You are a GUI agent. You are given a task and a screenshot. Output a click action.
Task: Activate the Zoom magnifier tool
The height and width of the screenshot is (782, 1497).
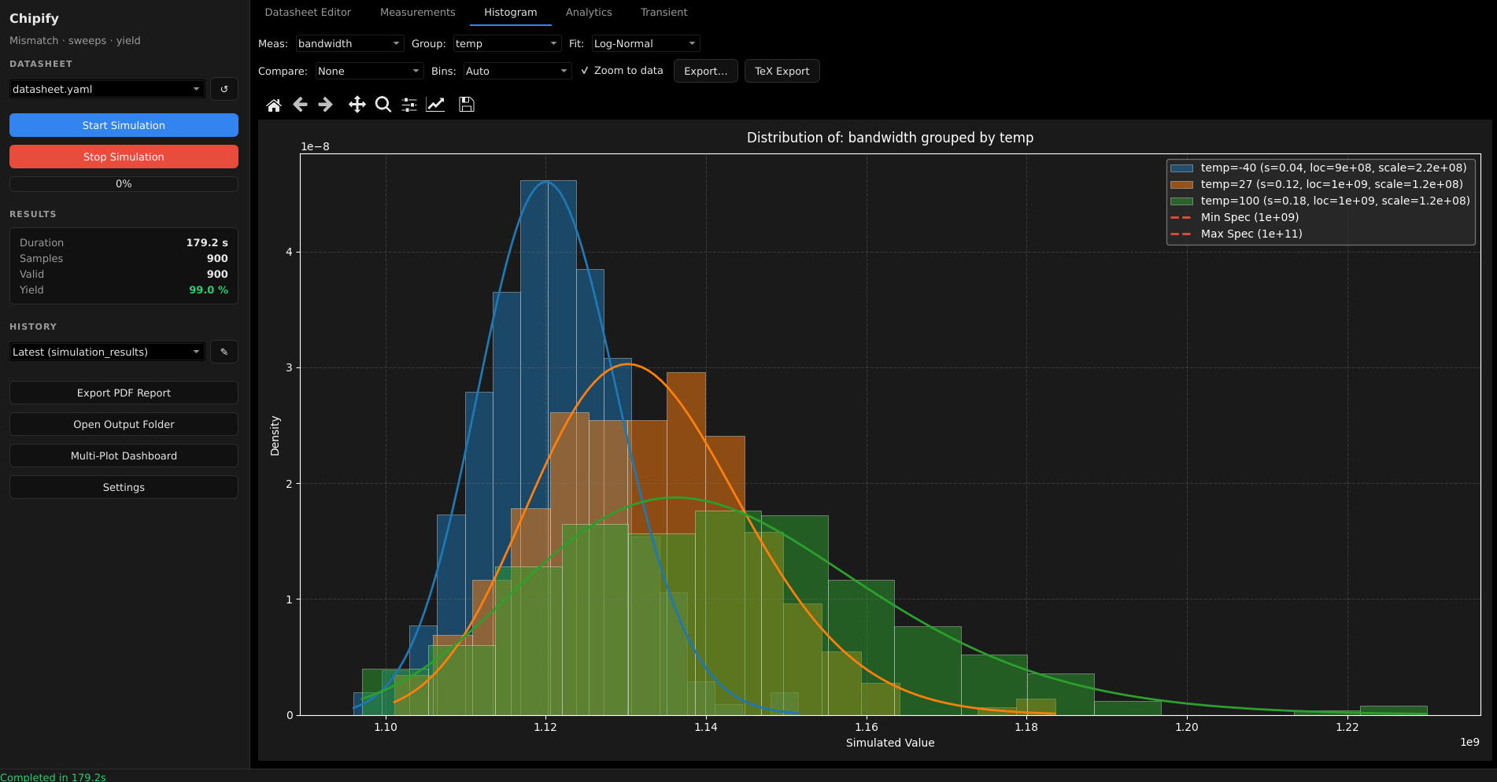pyautogui.click(x=383, y=105)
